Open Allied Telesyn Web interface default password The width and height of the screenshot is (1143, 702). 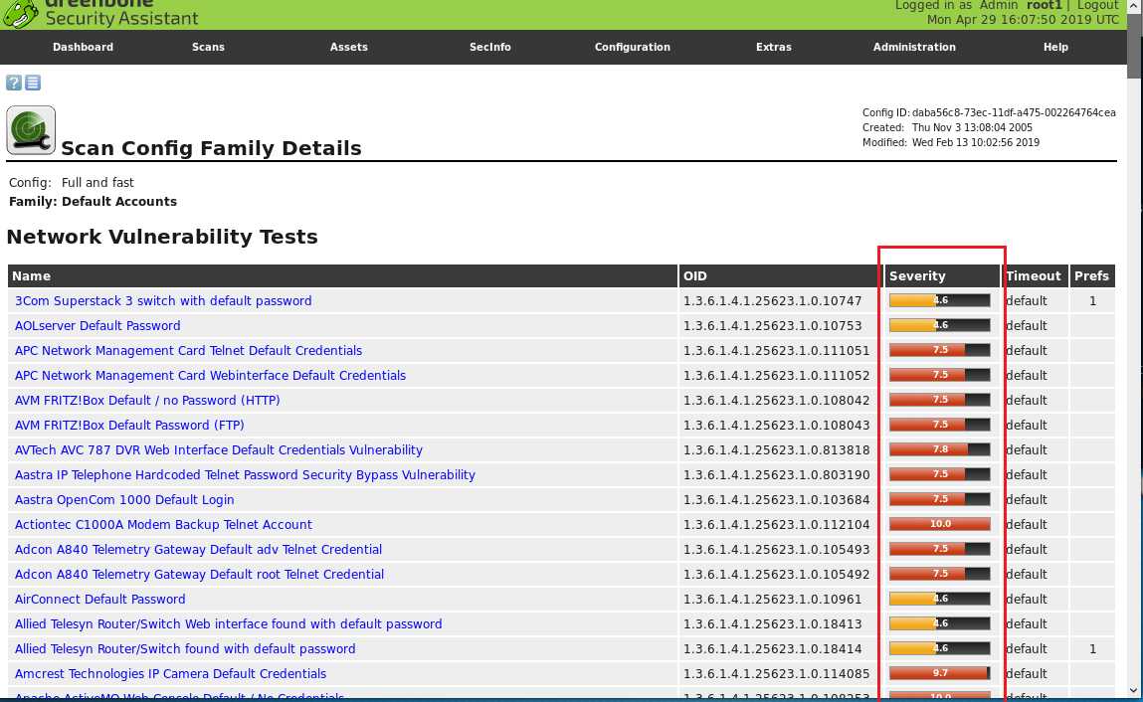tap(228, 623)
